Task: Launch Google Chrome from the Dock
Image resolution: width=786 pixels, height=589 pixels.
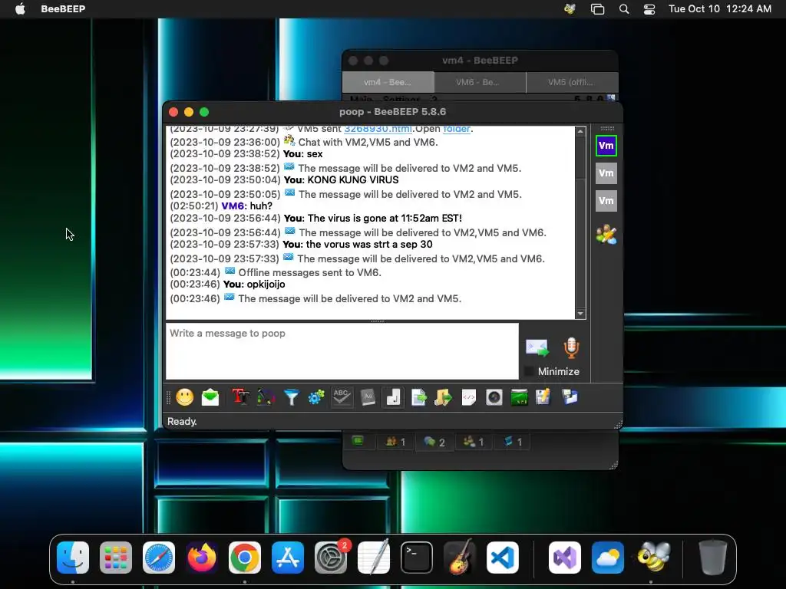Action: [245, 558]
